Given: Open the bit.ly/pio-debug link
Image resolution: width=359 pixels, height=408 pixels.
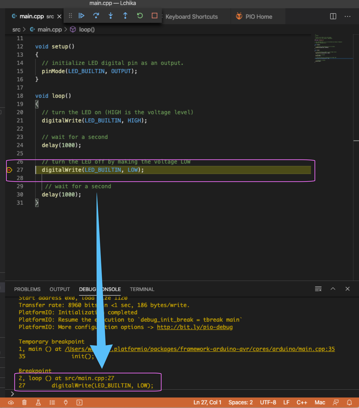Looking at the screenshot, I should pyautogui.click(x=194, y=327).
